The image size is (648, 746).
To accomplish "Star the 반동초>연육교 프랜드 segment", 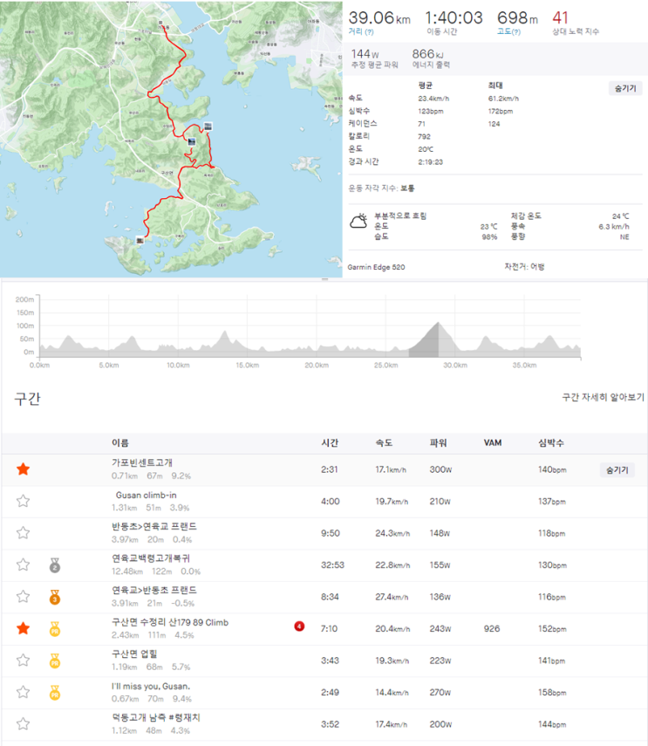I will click(x=23, y=533).
